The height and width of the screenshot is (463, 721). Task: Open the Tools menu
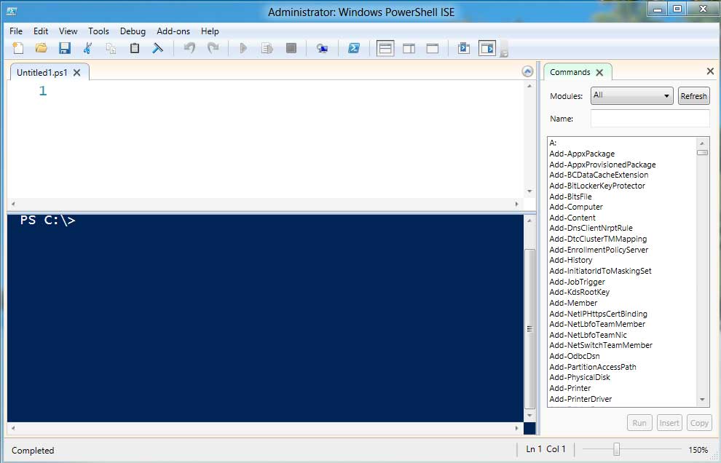[x=98, y=31]
